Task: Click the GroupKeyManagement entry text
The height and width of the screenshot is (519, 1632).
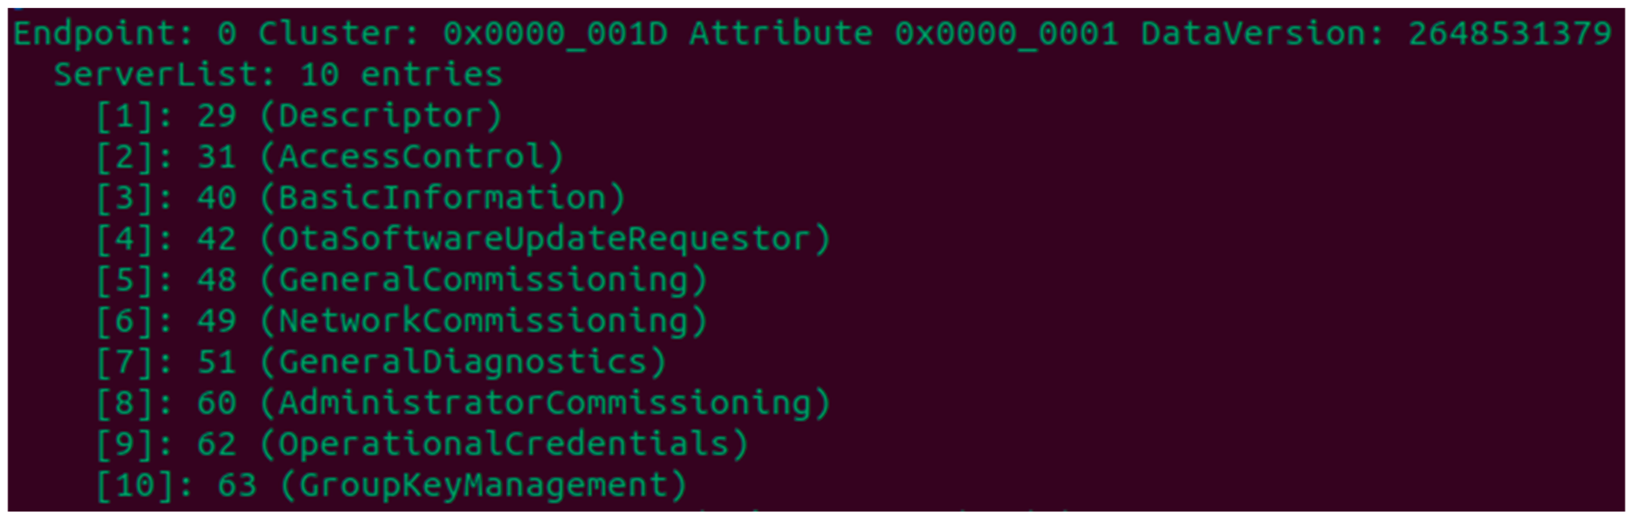Action: click(483, 485)
